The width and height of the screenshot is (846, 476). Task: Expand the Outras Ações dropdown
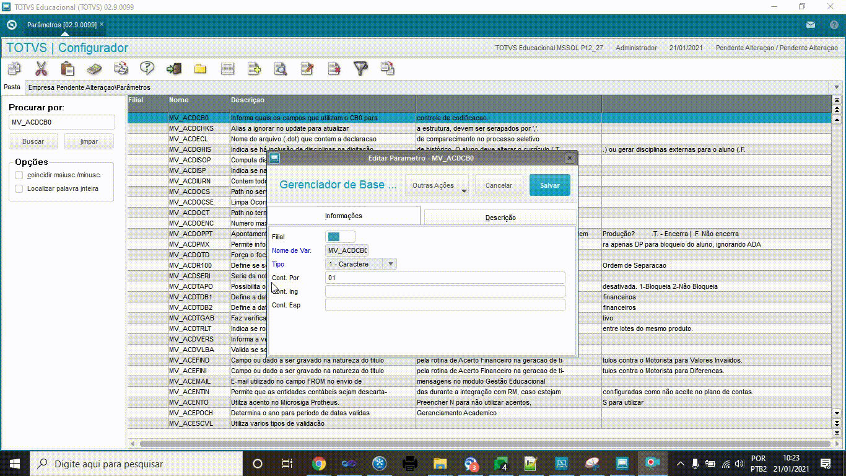coord(437,185)
